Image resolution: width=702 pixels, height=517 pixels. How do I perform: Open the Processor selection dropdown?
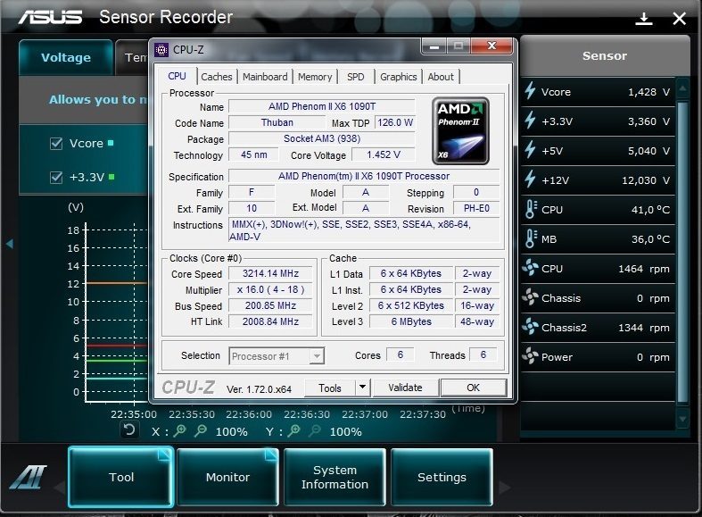[x=317, y=356]
